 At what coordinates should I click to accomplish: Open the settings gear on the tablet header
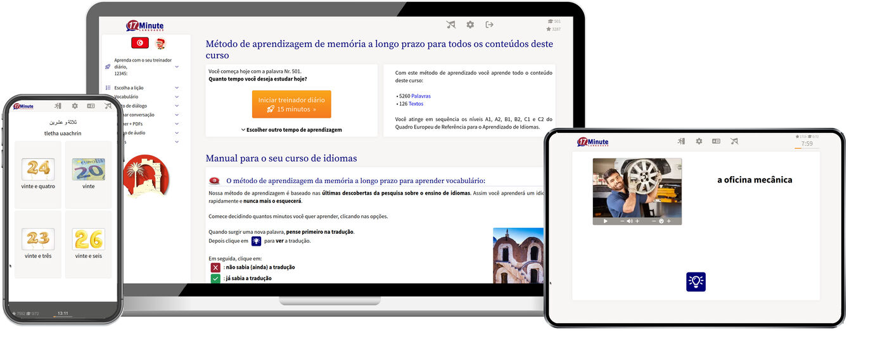(x=699, y=141)
